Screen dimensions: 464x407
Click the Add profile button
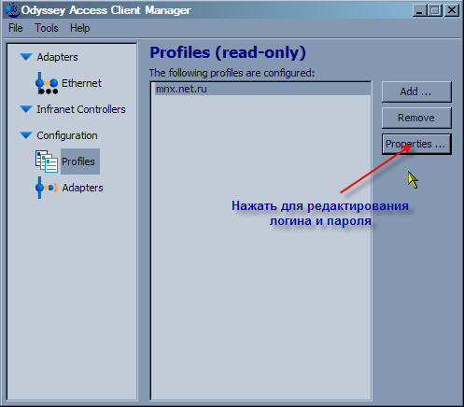point(416,91)
